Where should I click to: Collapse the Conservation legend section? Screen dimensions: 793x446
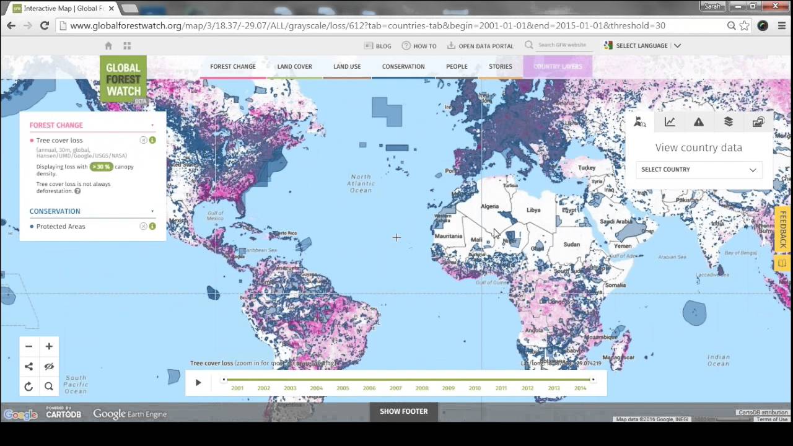pos(152,211)
